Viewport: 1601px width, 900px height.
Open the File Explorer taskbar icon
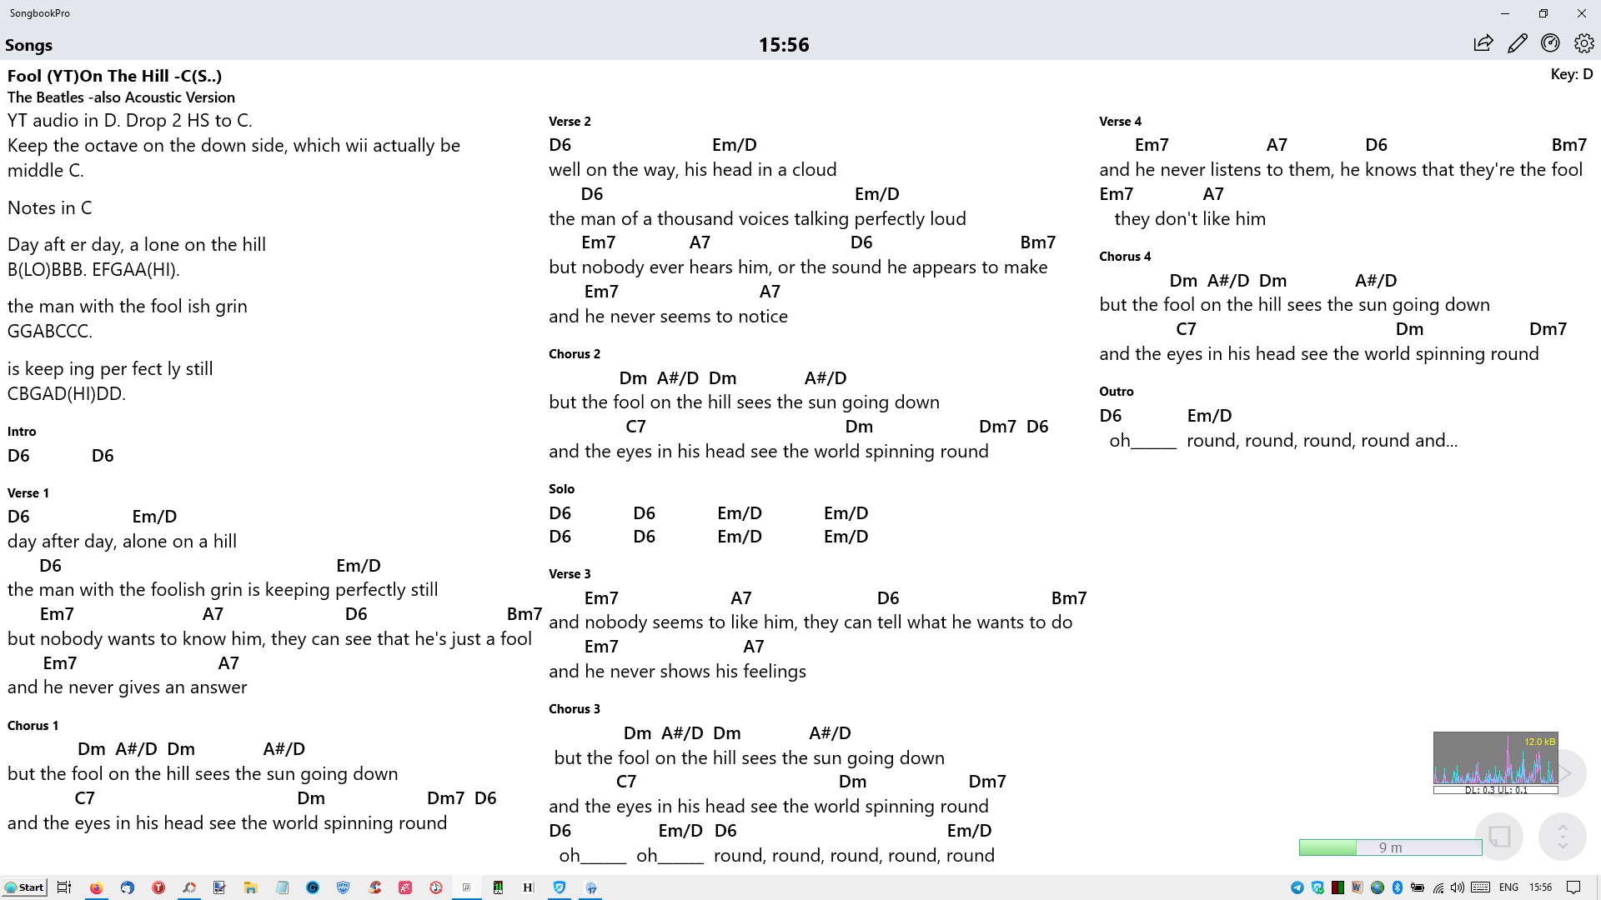250,887
